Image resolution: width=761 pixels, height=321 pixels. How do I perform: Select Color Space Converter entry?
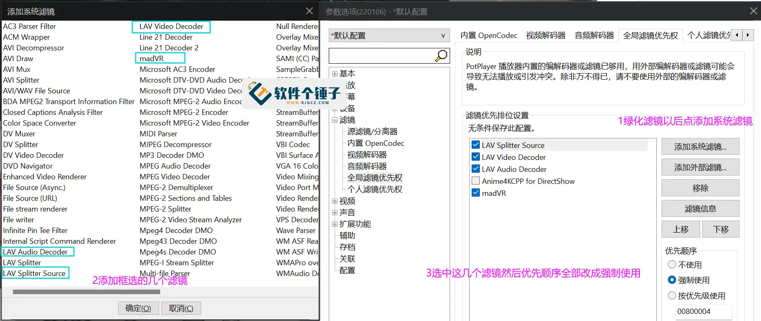tap(39, 123)
